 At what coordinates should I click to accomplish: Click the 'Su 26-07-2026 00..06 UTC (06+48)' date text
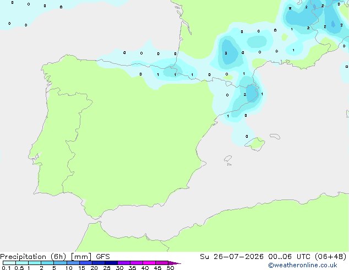point(273,257)
